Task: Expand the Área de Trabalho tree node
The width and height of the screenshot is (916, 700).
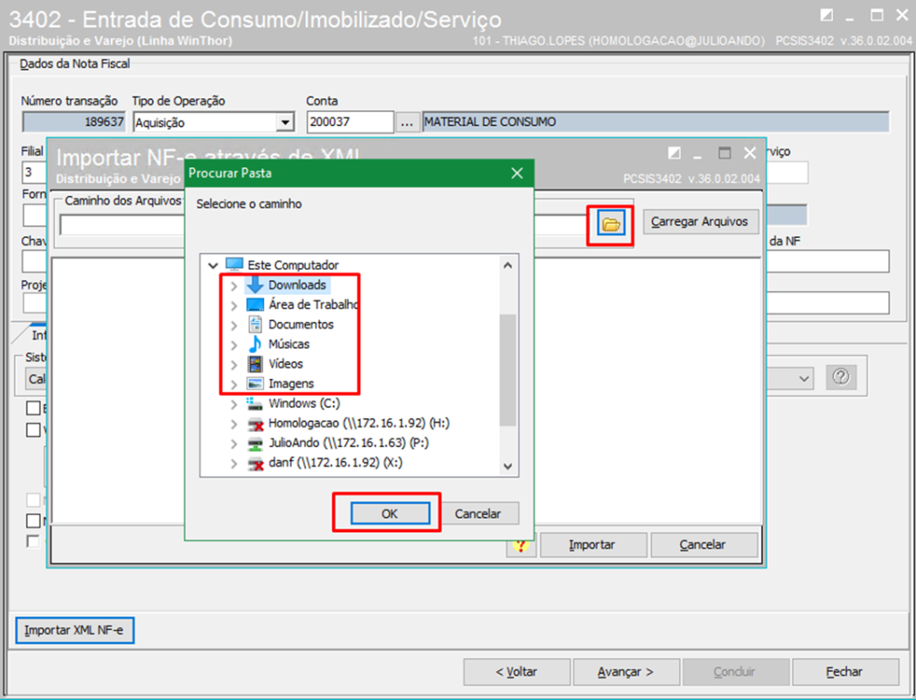Action: (x=234, y=305)
